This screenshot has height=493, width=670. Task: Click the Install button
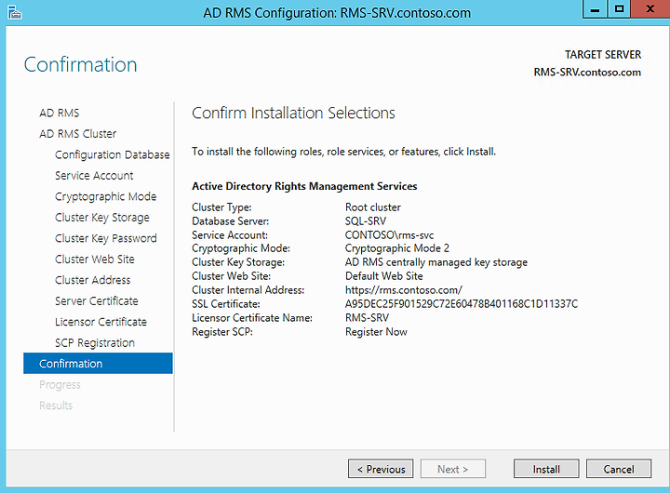click(x=546, y=469)
